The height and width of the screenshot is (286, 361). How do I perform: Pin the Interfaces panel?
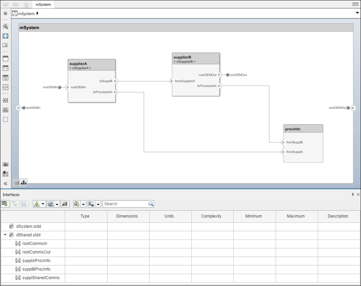click(352, 194)
